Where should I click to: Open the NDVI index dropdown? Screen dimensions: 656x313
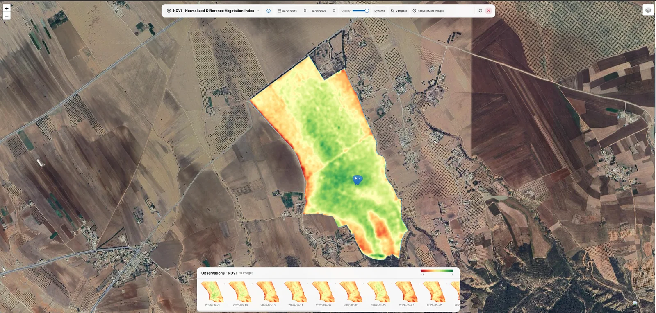tap(213, 11)
